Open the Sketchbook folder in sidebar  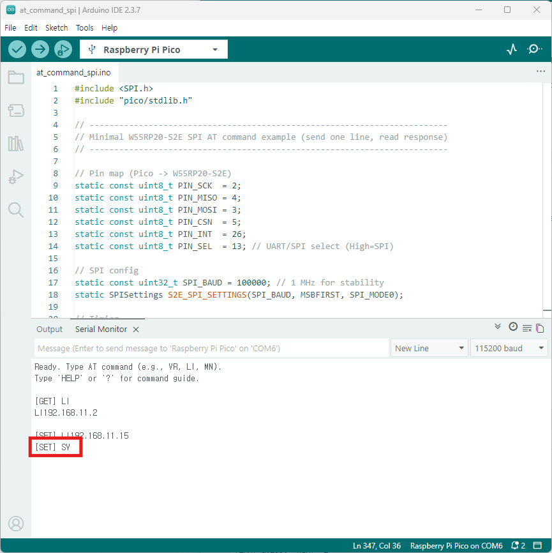click(16, 78)
